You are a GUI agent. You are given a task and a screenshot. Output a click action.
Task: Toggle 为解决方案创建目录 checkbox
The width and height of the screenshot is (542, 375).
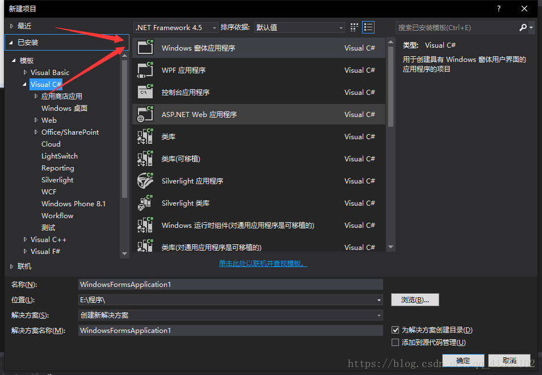click(395, 330)
